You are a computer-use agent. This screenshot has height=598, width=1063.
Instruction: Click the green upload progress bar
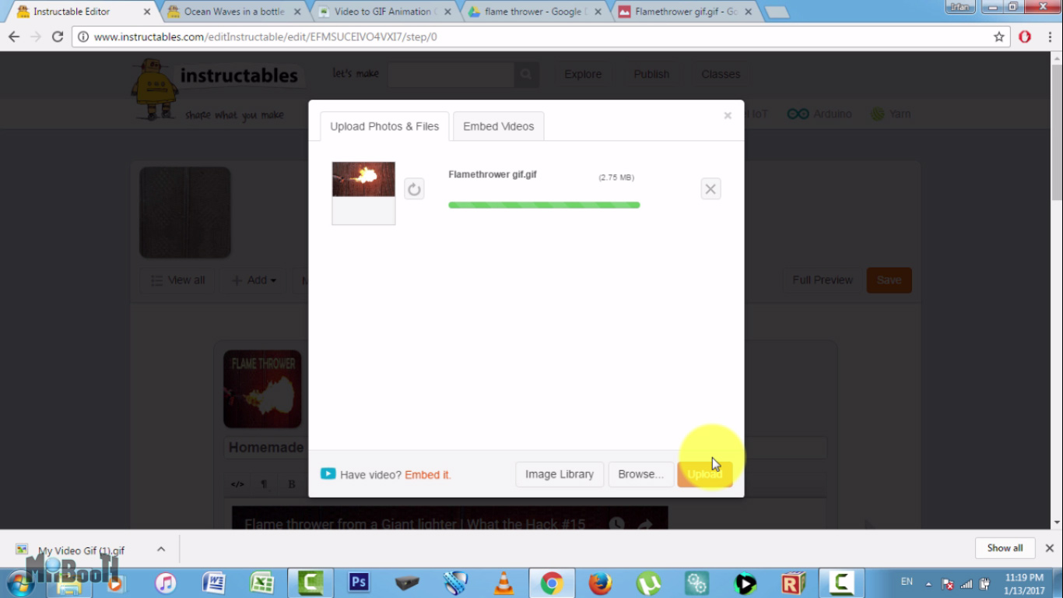(544, 206)
